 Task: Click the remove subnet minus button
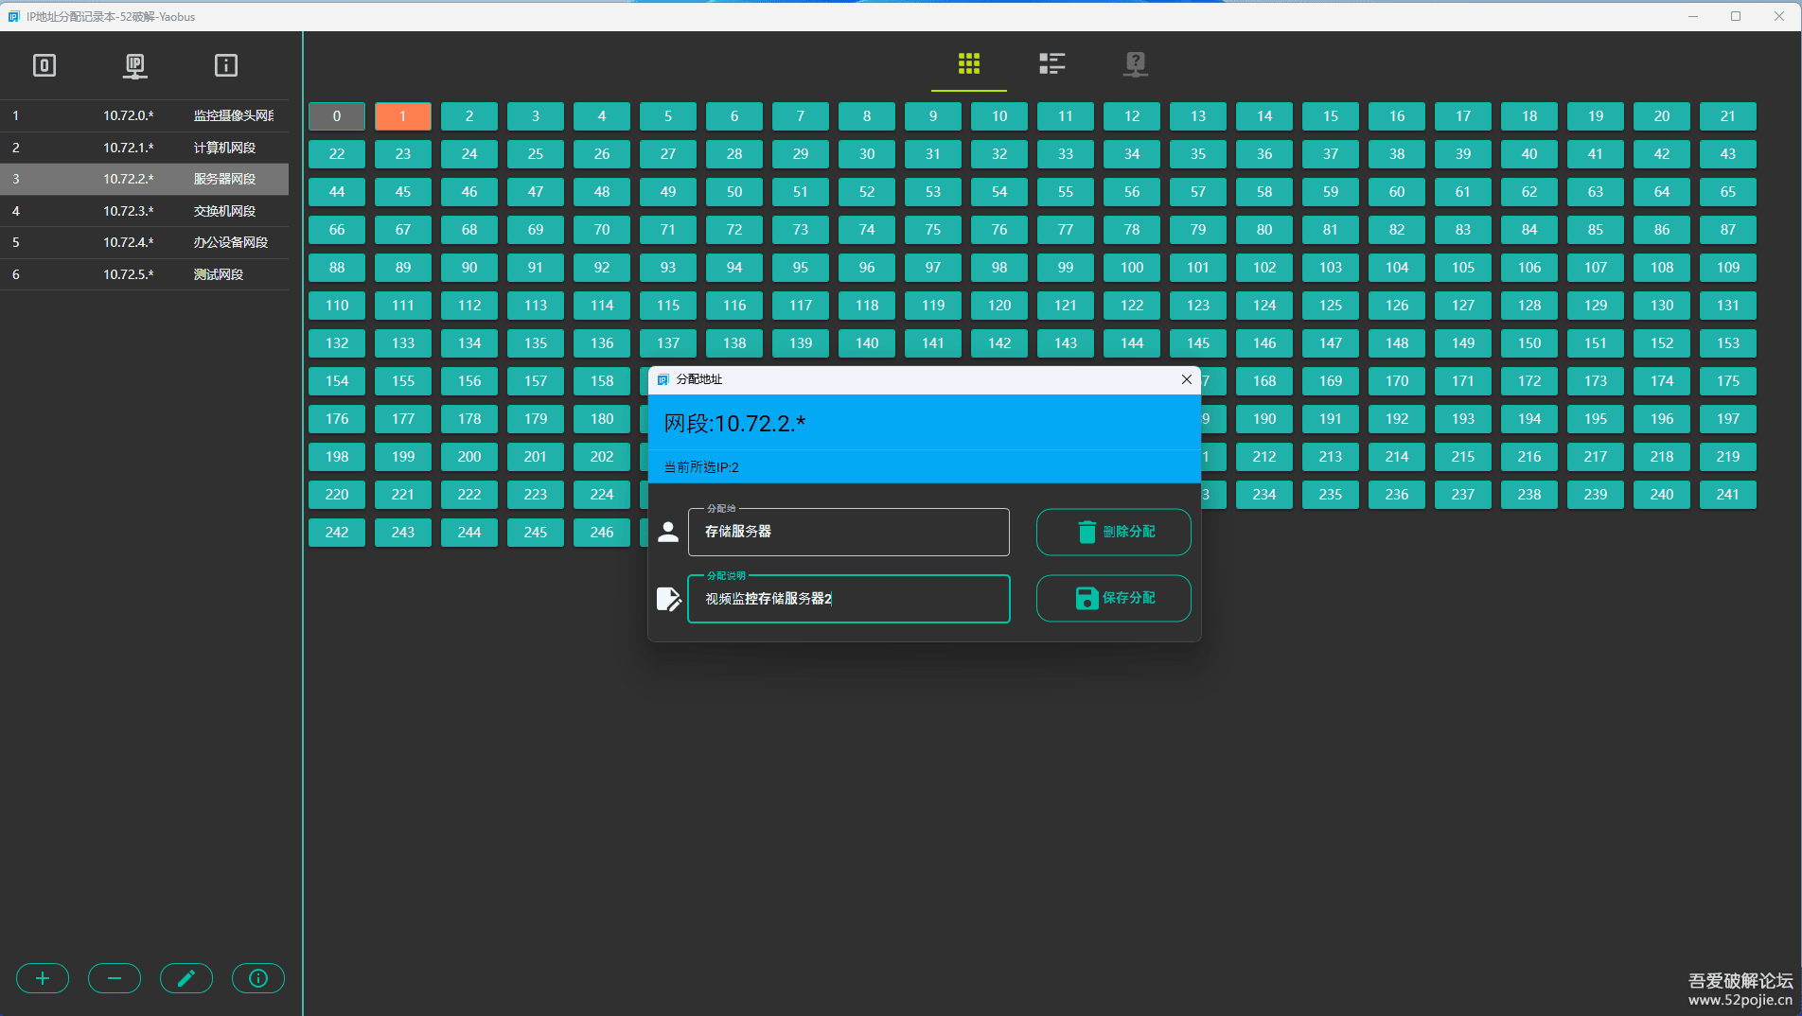coord(115,978)
